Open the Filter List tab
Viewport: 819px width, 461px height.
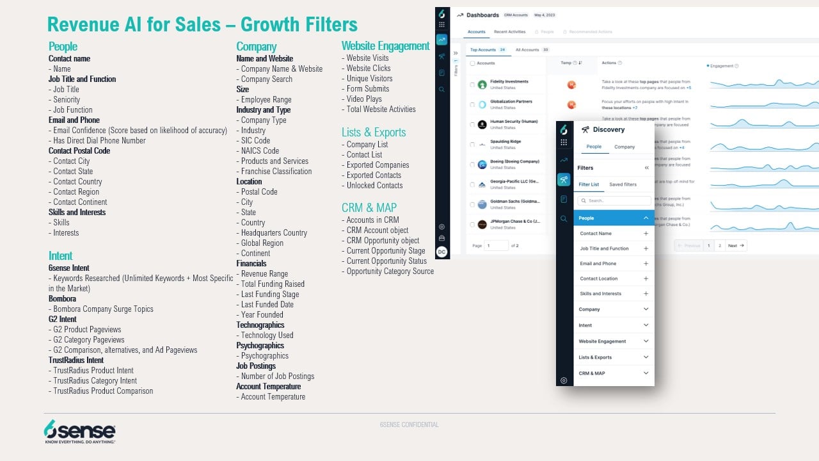pos(589,184)
